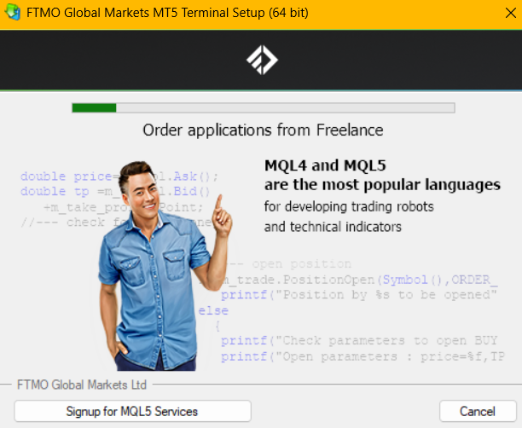Click the window title 'FTMO Global Markets MT5 Terminal Setup'
522x428 pixels.
(167, 13)
